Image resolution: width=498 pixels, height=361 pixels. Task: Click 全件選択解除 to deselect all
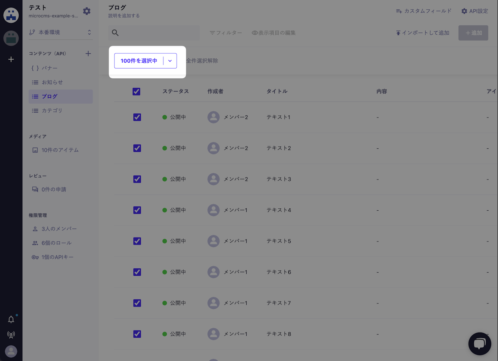[202, 61]
